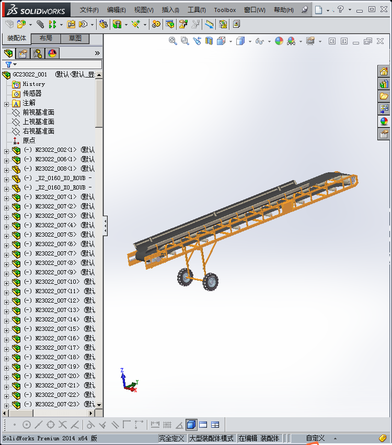The image size is (392, 445).
Task: Open Custom Properties tab in task pane
Action: click(x=384, y=134)
